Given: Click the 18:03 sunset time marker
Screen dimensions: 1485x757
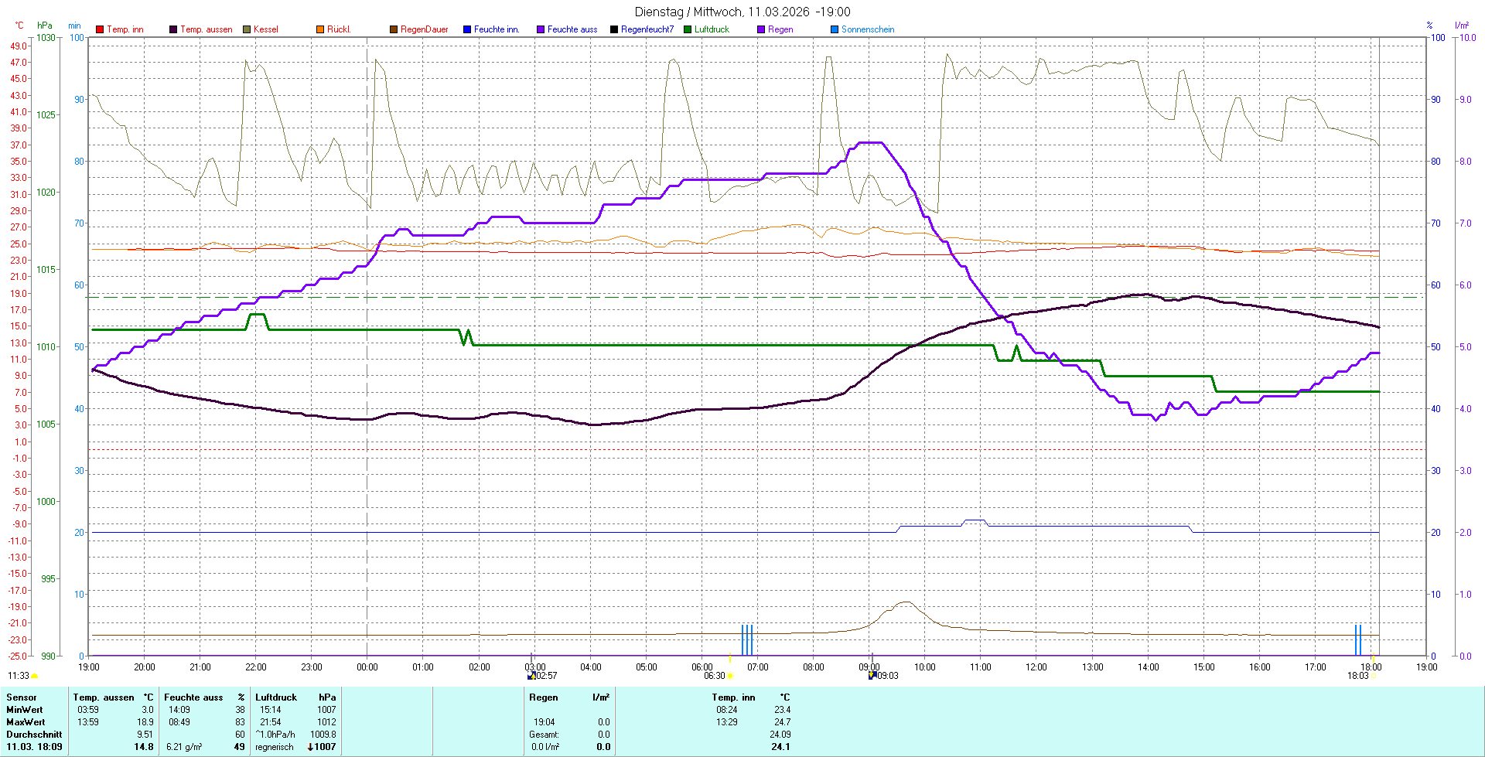Looking at the screenshot, I should (1357, 676).
